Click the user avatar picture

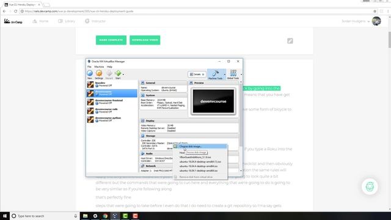pos(376,21)
